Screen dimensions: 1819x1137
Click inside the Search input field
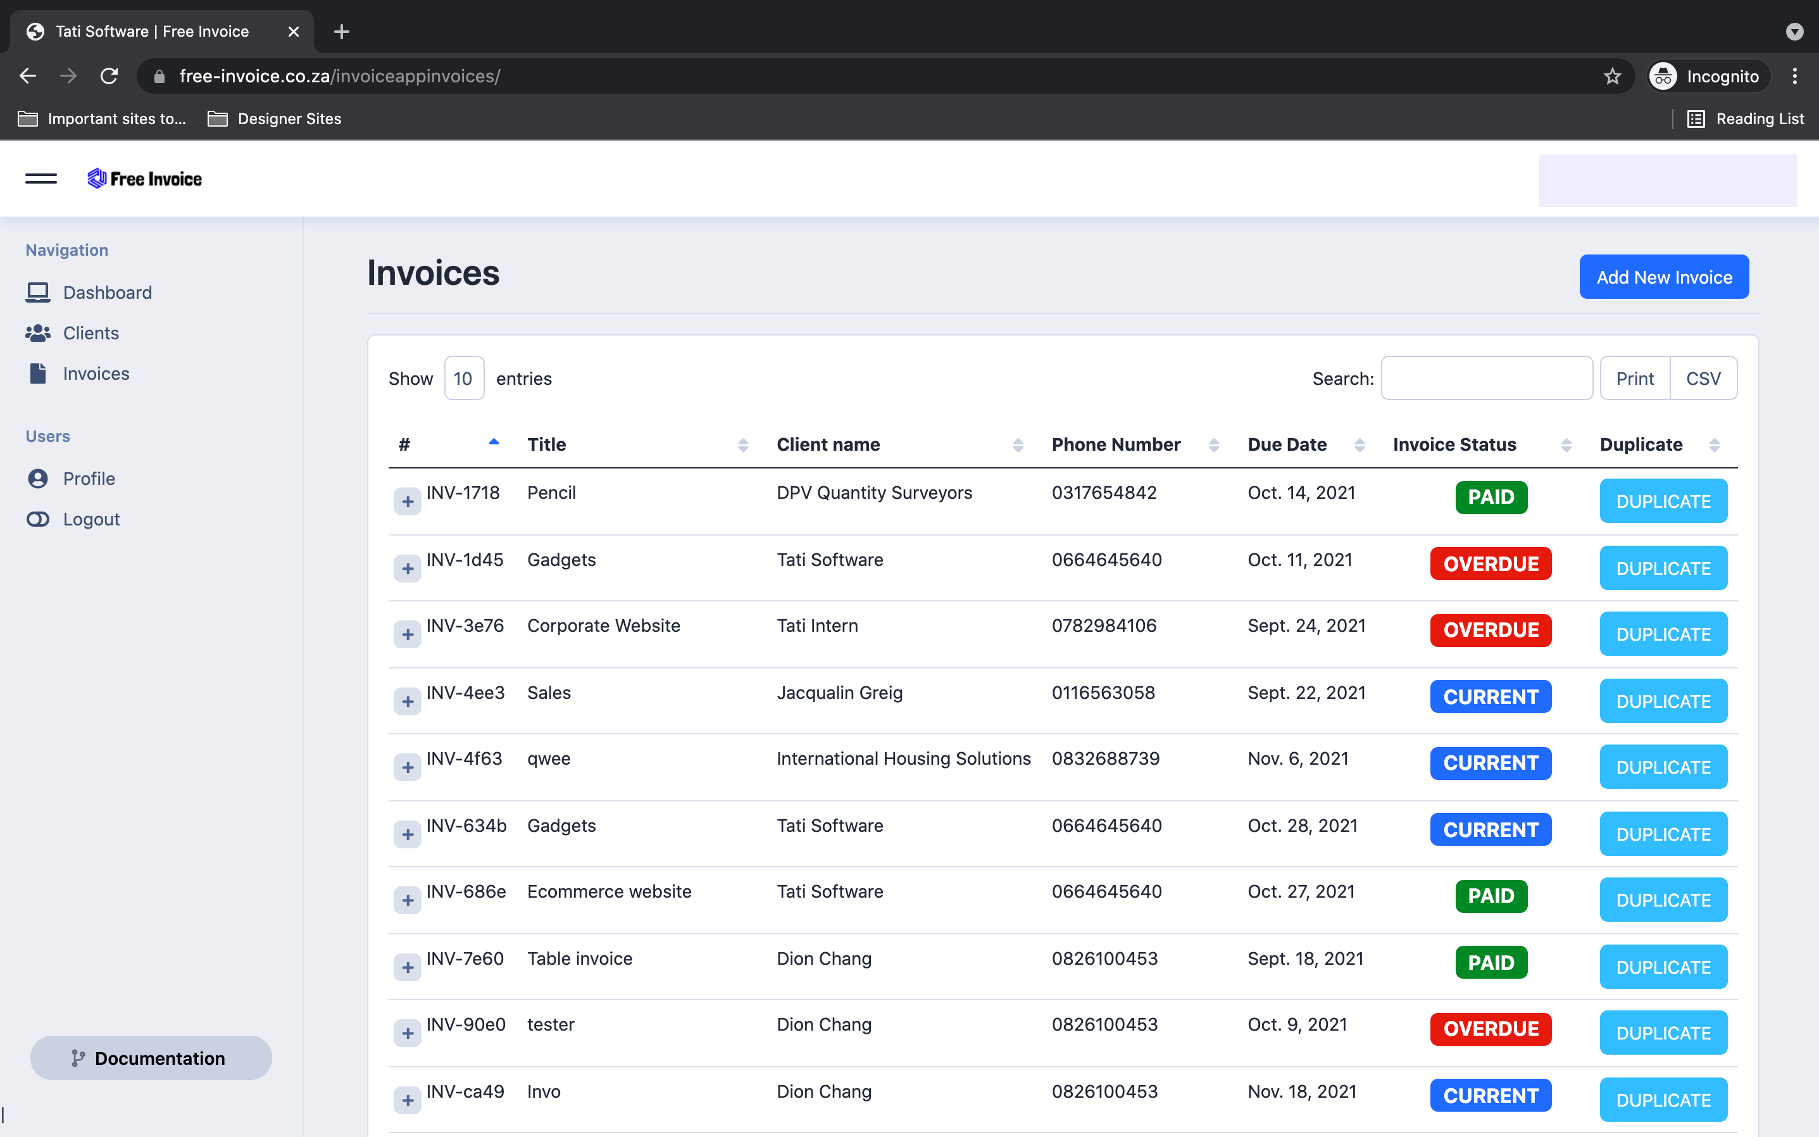point(1486,378)
